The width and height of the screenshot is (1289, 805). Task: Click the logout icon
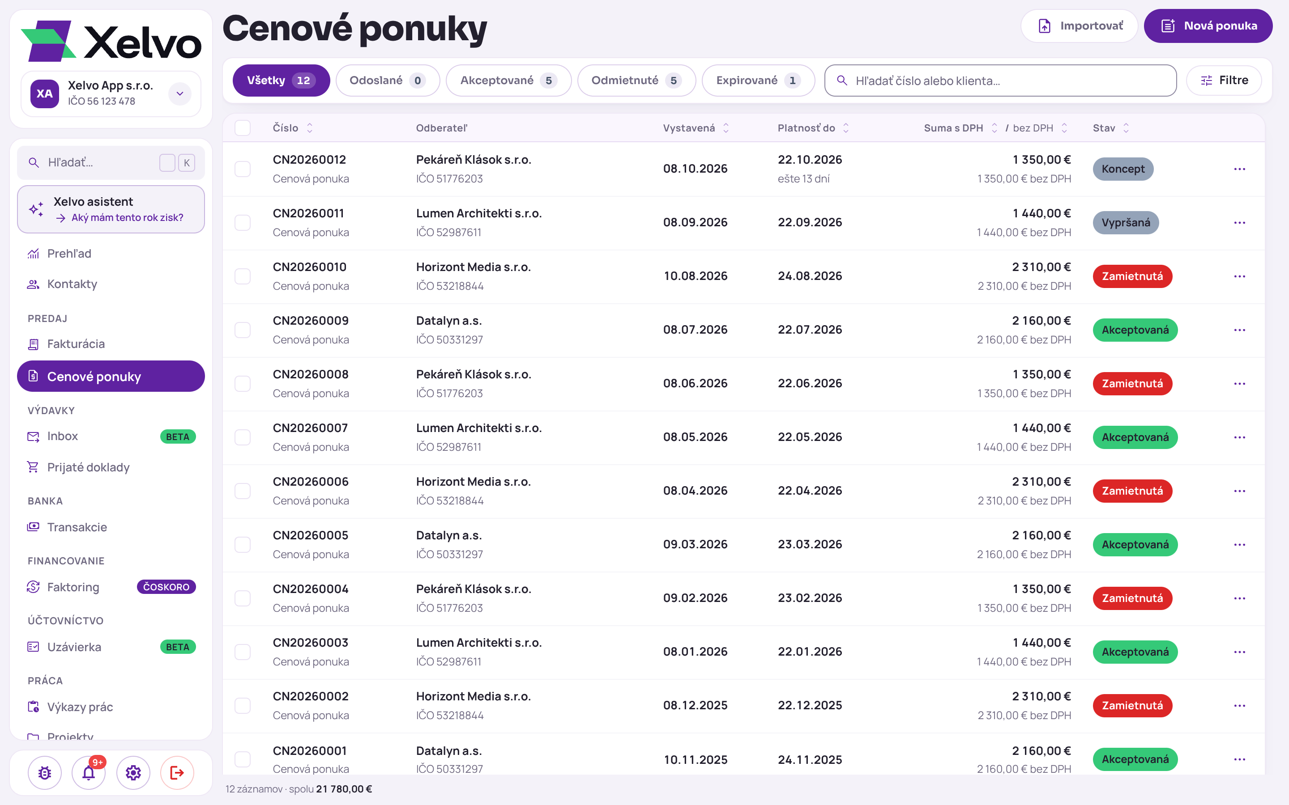pyautogui.click(x=177, y=772)
